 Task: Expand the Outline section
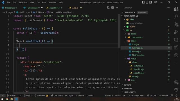tap(127, 85)
